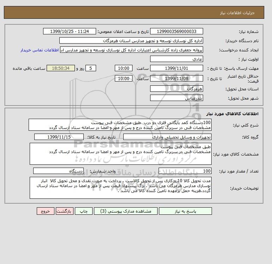
Task: Click the announcement date field 1399/10/25 - 11:24
Action: pyautogui.click(x=69, y=31)
